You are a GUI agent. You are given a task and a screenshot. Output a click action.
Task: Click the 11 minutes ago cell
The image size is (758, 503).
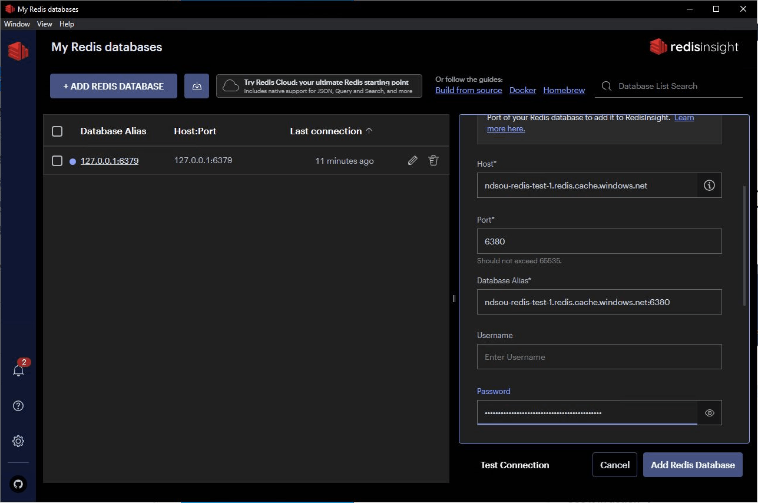345,161
